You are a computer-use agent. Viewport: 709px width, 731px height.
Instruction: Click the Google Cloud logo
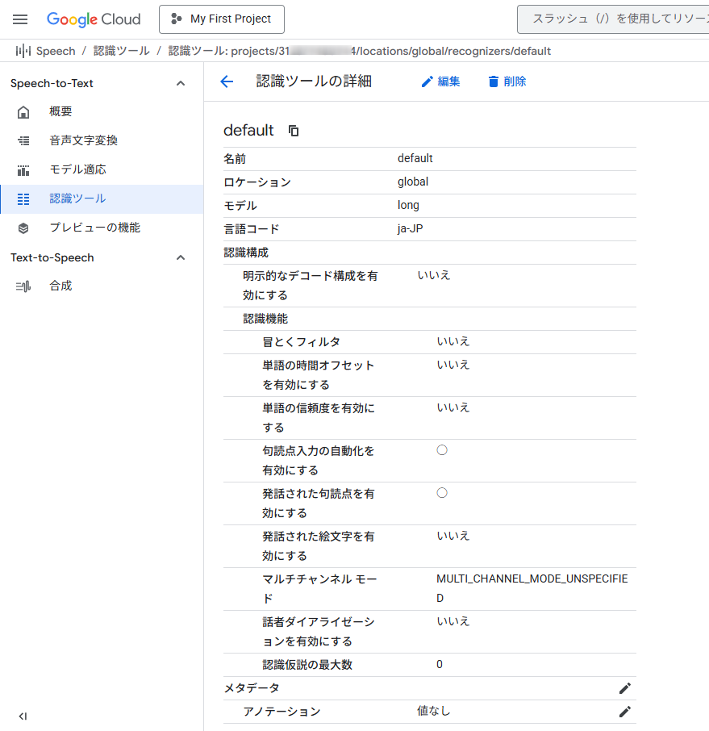coord(94,19)
